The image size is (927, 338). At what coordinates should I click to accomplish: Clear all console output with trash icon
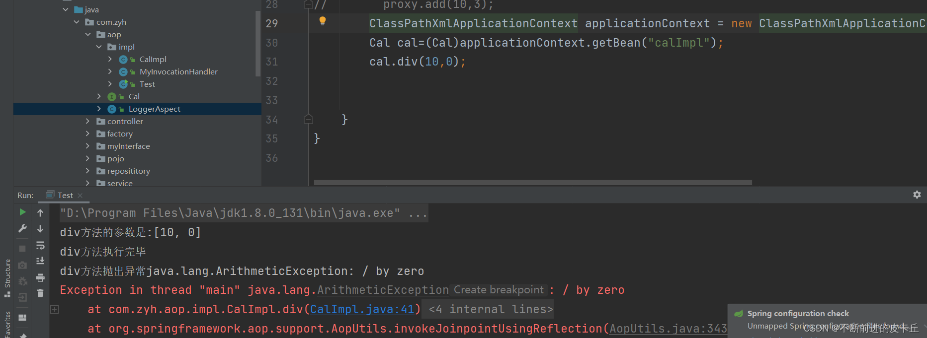(40, 293)
